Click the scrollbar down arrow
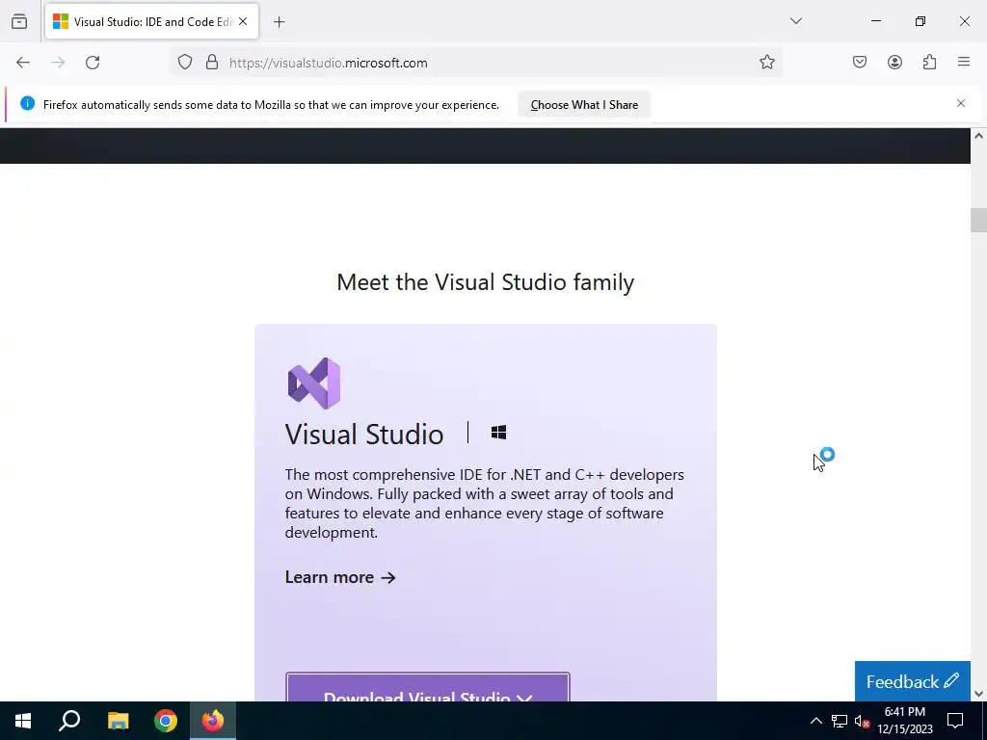 point(978,694)
